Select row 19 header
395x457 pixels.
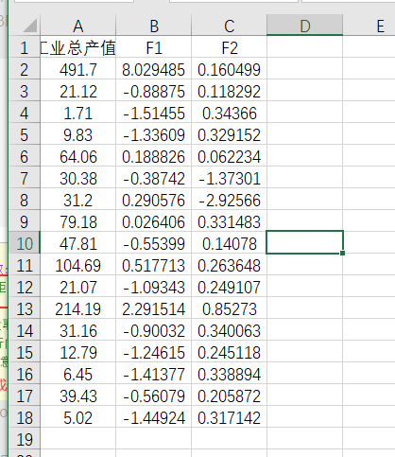click(25, 439)
